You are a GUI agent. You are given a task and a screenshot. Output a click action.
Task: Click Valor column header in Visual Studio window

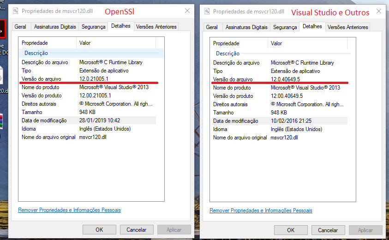(308, 43)
